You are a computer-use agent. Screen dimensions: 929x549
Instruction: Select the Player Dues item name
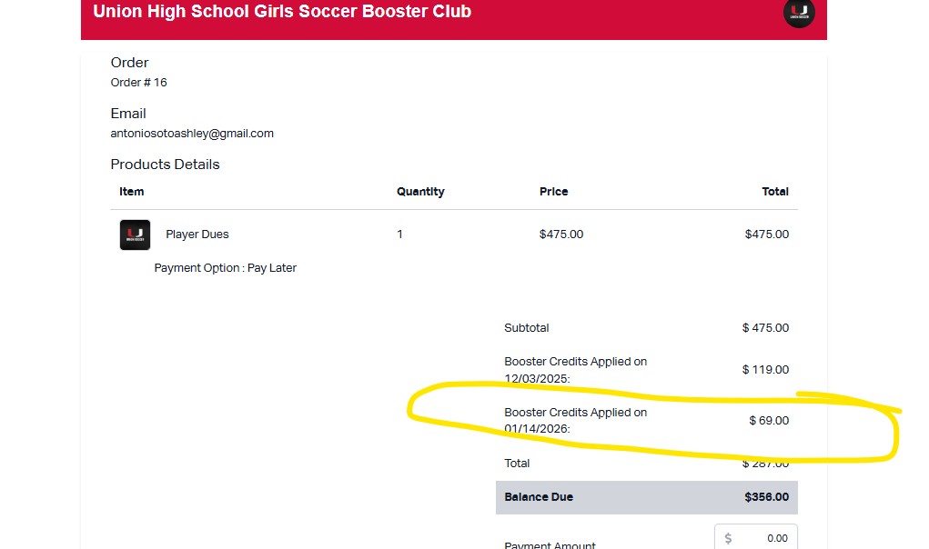point(197,235)
